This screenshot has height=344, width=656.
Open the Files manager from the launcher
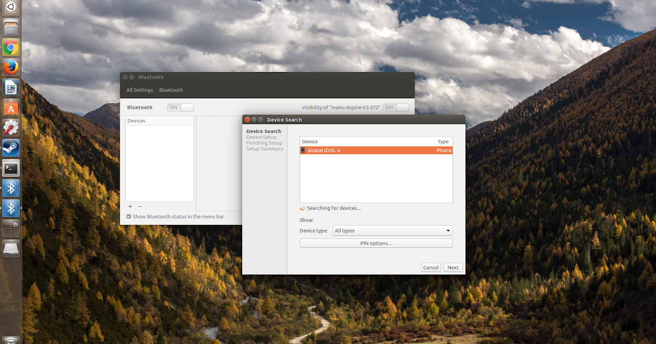coord(11,27)
